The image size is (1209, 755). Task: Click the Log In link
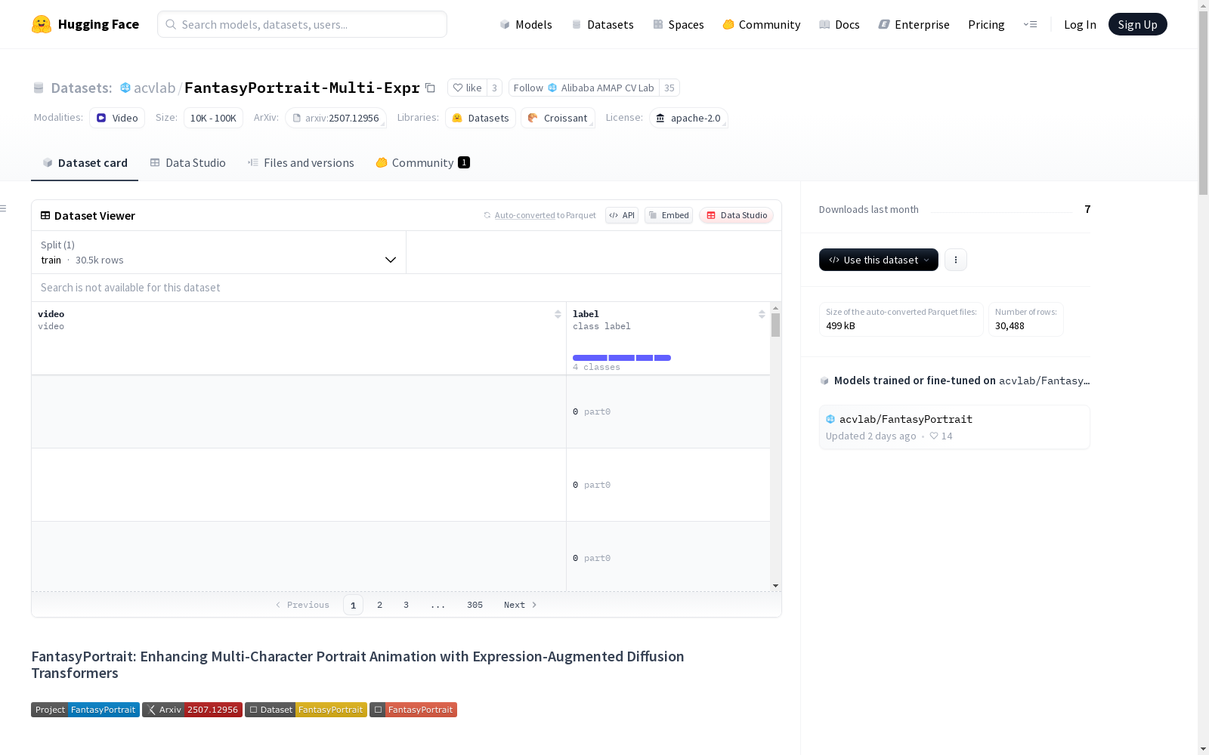pyautogui.click(x=1080, y=24)
